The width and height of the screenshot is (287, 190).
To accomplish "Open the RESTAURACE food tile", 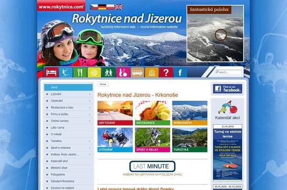I will [x=152, y=113].
